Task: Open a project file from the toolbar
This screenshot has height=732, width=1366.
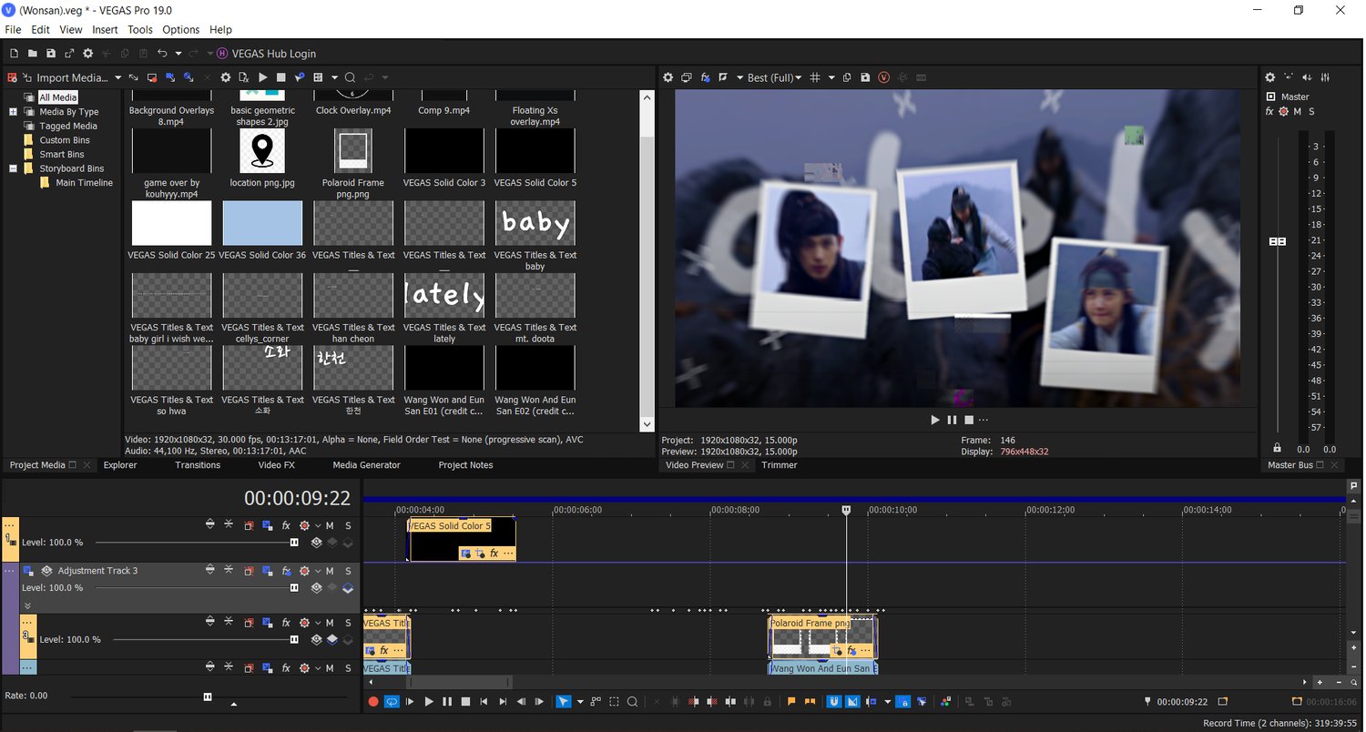Action: [32, 54]
